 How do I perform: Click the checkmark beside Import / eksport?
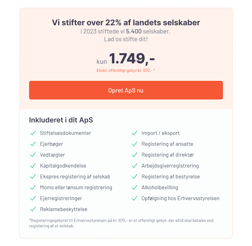[135, 133]
